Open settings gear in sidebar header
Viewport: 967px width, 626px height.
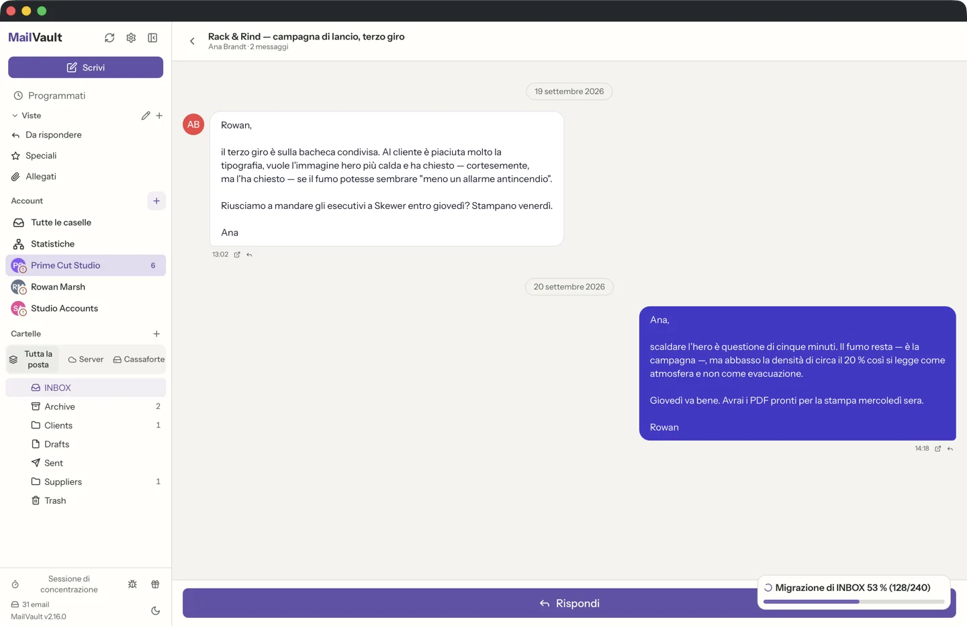coord(131,38)
